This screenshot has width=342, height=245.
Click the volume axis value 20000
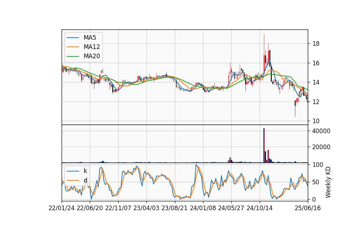tap(321, 147)
